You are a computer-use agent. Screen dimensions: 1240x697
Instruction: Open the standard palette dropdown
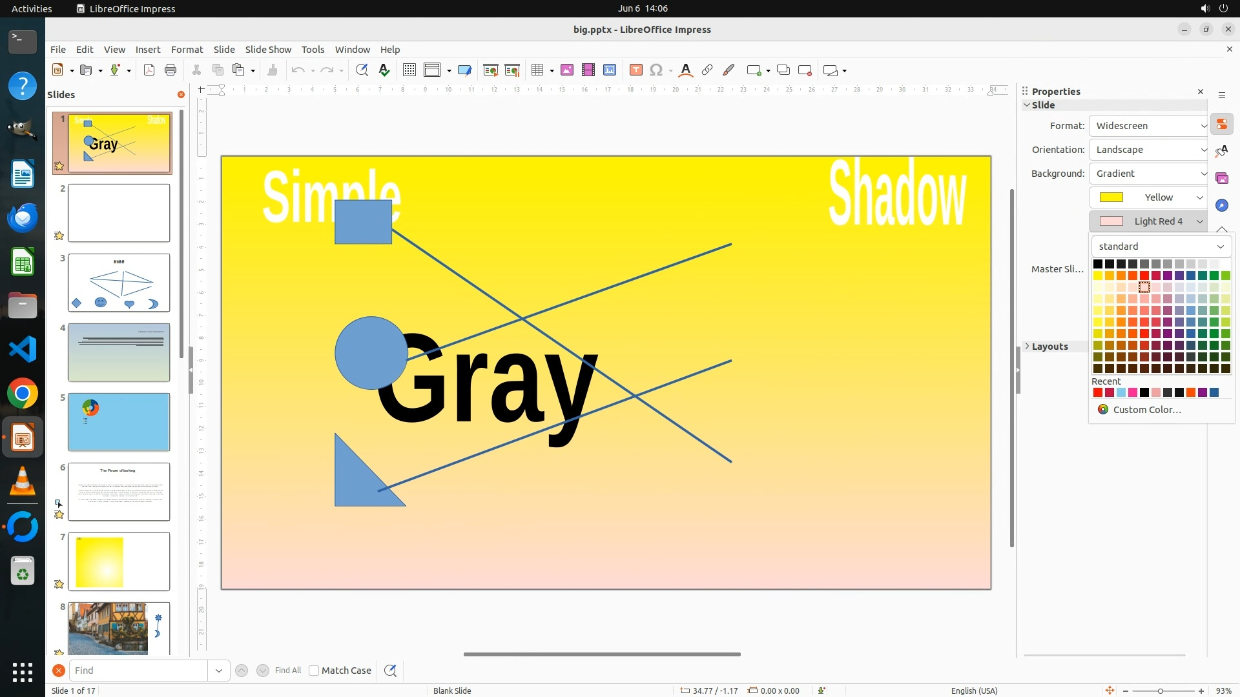coord(1161,247)
